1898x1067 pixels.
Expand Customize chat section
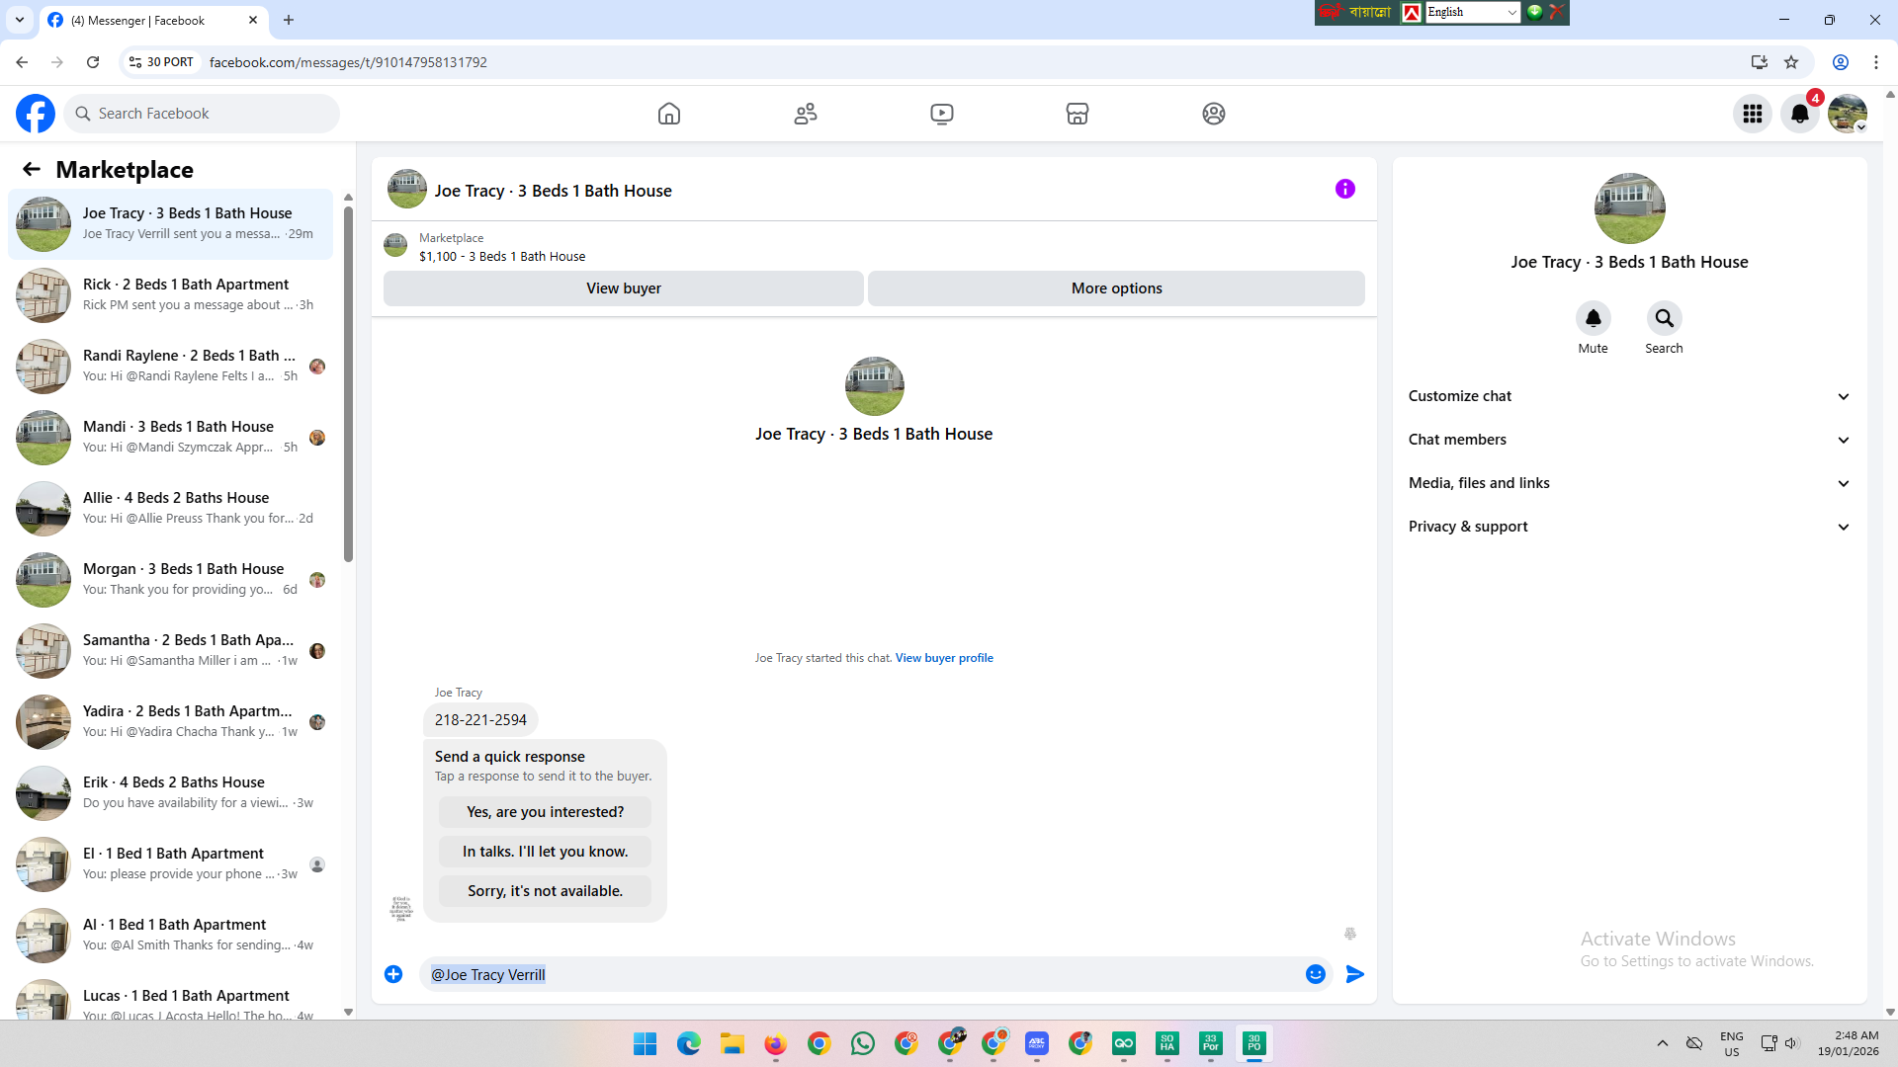coord(1629,396)
